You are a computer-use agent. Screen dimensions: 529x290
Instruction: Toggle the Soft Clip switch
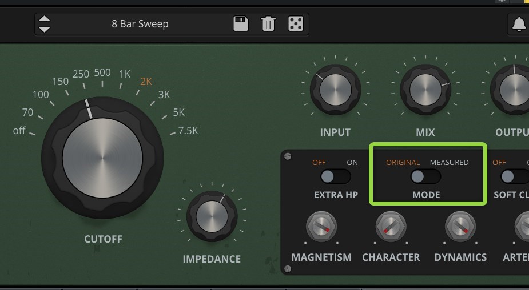(512, 176)
